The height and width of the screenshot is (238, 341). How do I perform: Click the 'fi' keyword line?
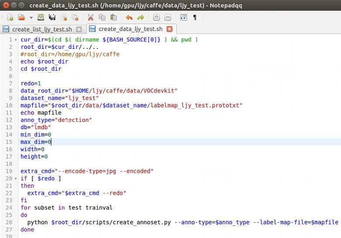24,200
